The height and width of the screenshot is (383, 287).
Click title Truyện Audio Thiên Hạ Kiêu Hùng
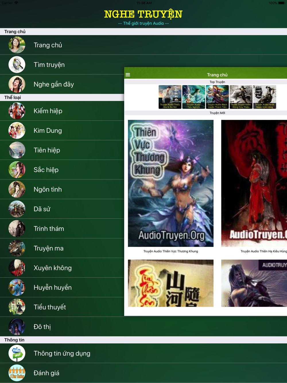click(264, 251)
